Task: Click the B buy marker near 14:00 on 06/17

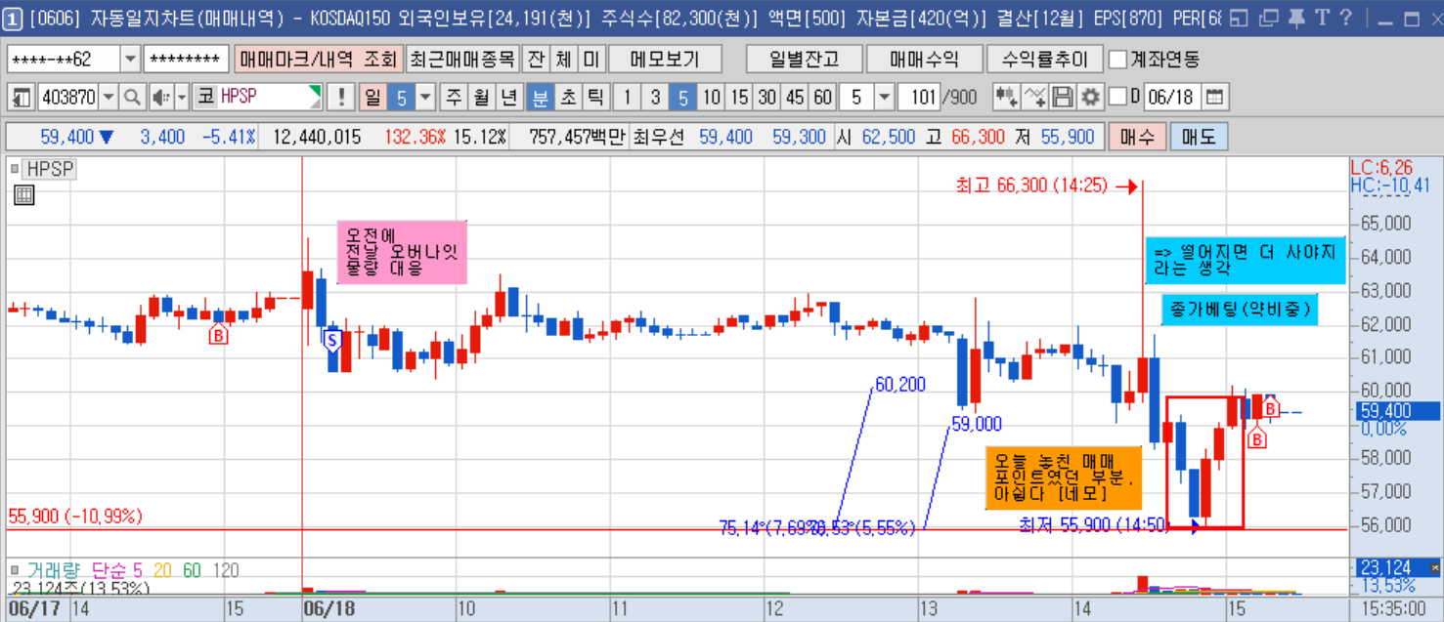Action: (219, 336)
